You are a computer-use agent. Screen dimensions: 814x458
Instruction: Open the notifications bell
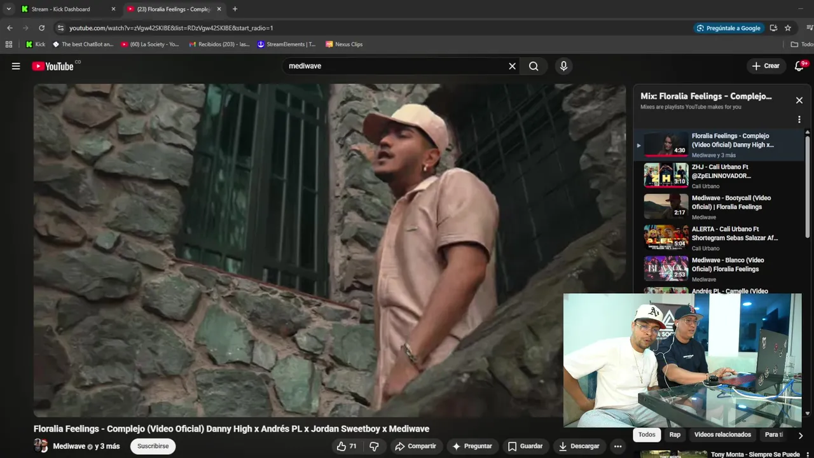(x=799, y=66)
